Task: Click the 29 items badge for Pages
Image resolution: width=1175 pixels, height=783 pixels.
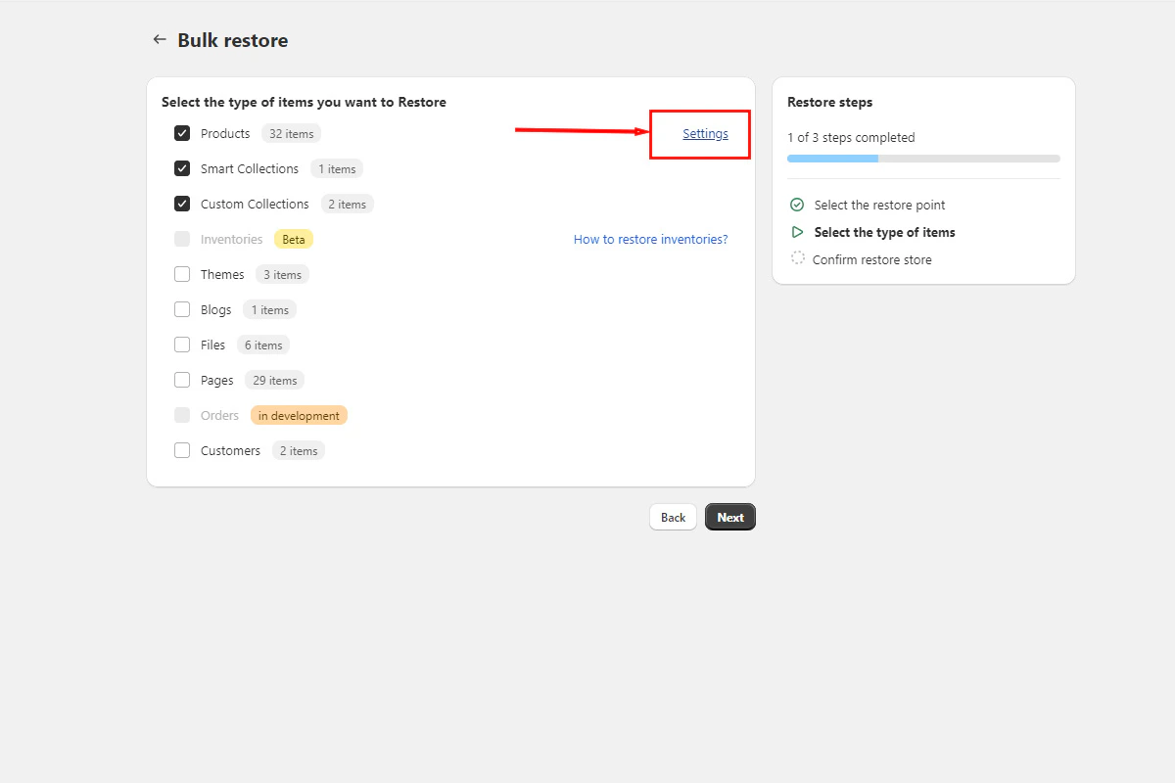Action: click(x=273, y=379)
